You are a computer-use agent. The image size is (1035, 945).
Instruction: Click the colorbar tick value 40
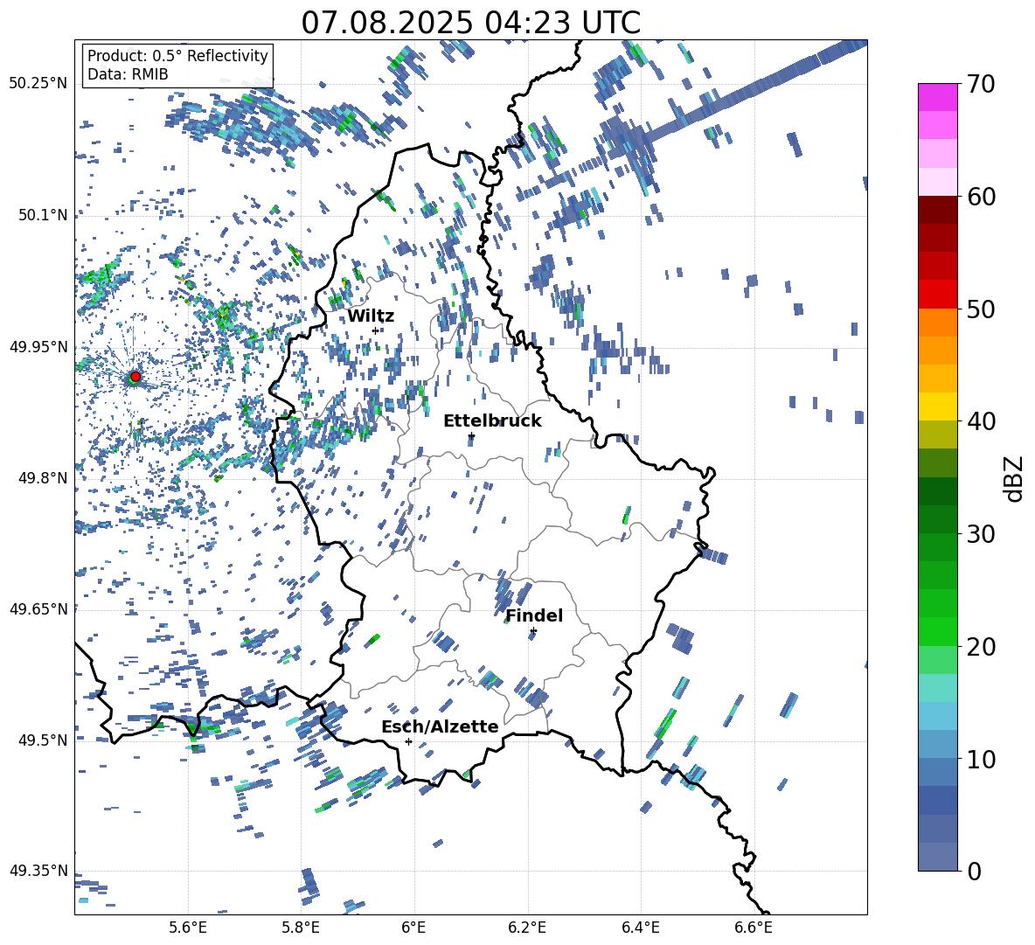[981, 421]
